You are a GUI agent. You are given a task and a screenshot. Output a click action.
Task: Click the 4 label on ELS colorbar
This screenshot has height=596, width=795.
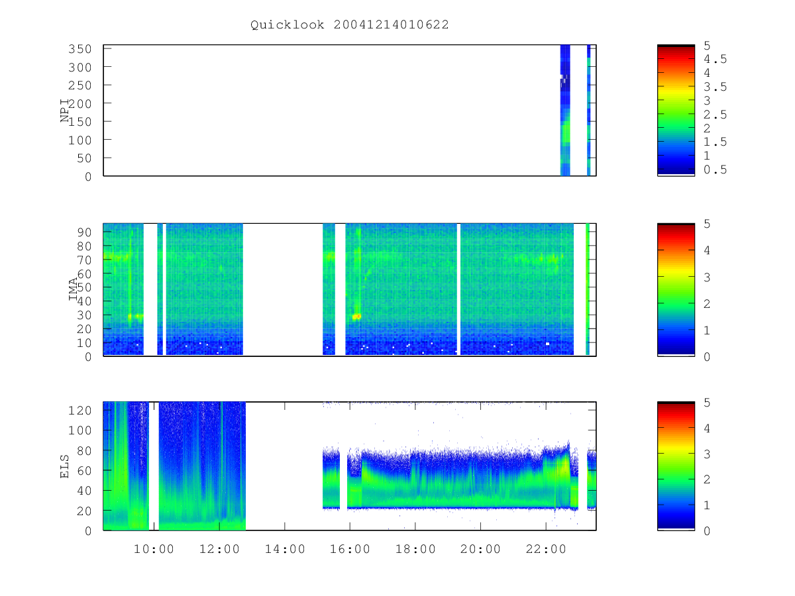tap(707, 428)
